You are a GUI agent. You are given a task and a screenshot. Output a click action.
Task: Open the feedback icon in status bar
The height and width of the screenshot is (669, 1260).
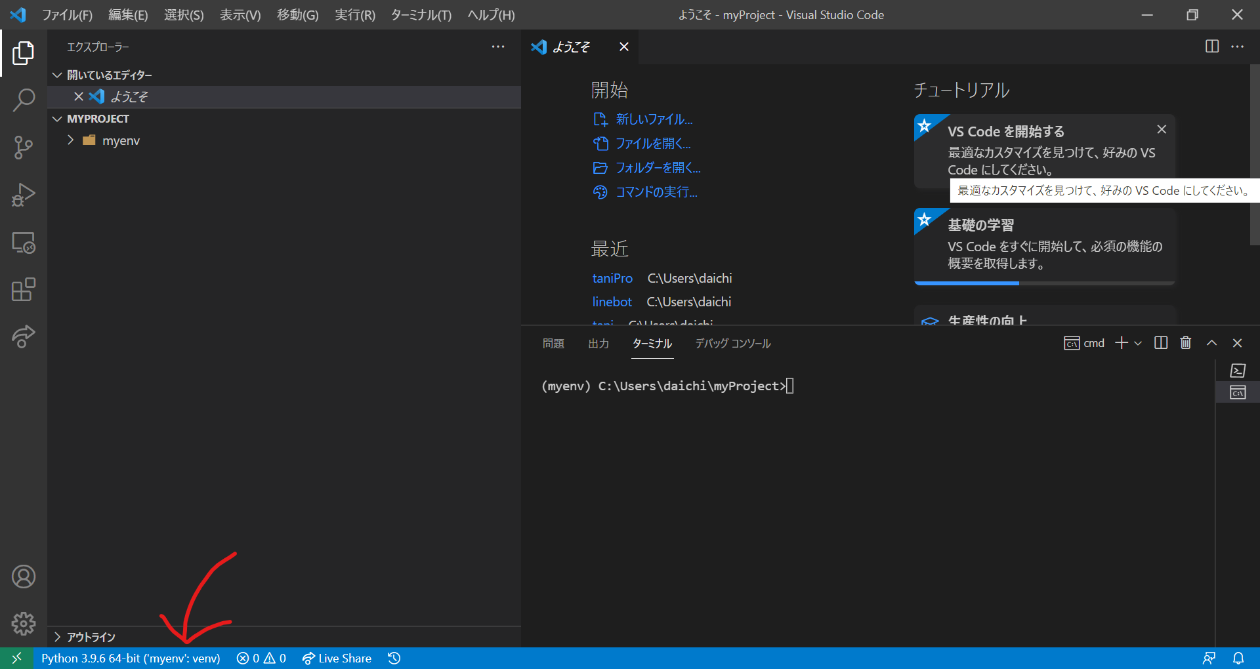tap(1209, 658)
